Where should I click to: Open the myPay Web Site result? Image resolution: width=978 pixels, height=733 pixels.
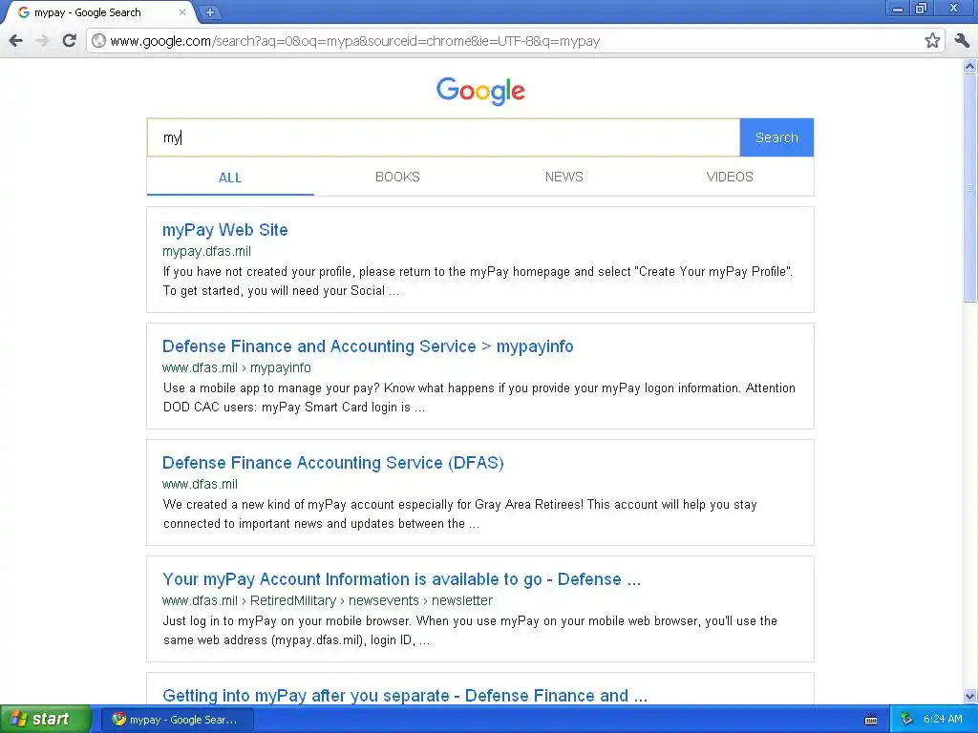pyautogui.click(x=225, y=230)
